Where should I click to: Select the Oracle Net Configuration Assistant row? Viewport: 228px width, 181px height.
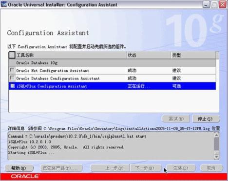(x=112, y=70)
